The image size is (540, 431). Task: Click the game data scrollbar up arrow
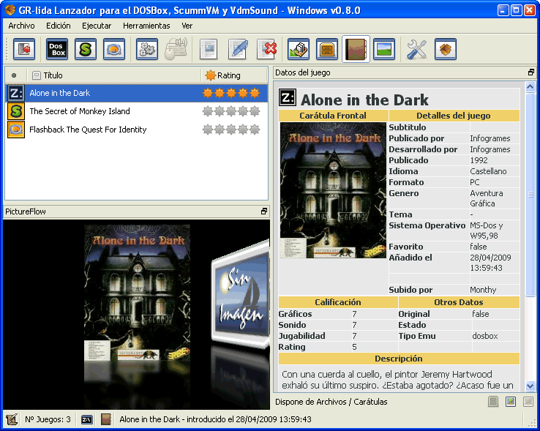tap(530, 87)
